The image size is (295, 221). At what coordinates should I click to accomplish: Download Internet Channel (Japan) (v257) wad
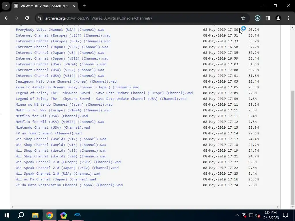pyautogui.click(x=62, y=47)
